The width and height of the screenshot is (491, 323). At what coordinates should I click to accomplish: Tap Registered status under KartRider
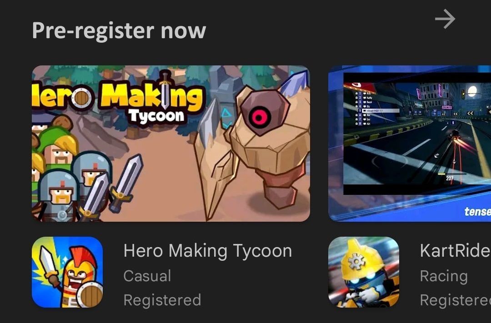(455, 300)
